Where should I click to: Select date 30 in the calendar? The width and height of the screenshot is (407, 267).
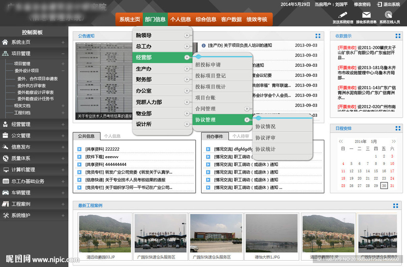coord(384,186)
